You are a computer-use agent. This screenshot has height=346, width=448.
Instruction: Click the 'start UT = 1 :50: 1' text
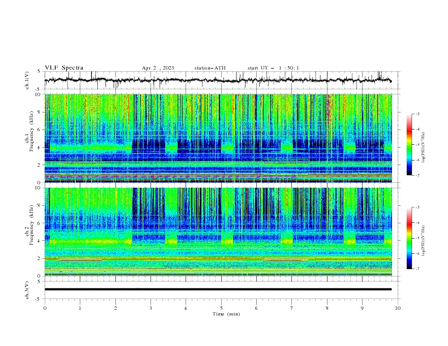273,68
